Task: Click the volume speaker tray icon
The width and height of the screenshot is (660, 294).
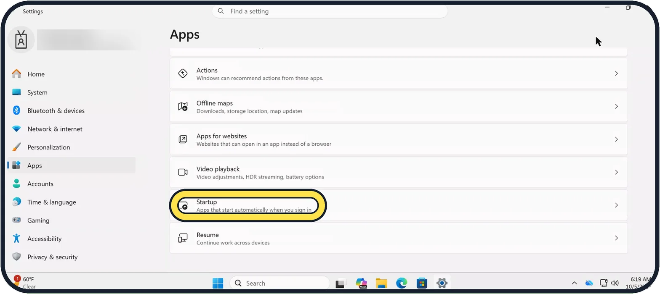Action: [615, 283]
